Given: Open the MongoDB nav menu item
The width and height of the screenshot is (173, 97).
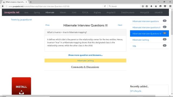Looking at the screenshot, I should 145,12.
